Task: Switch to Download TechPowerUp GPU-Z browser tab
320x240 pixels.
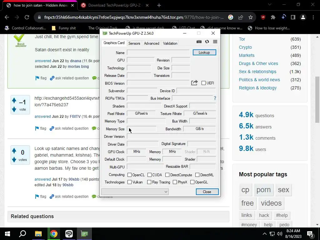Action: click(114, 5)
